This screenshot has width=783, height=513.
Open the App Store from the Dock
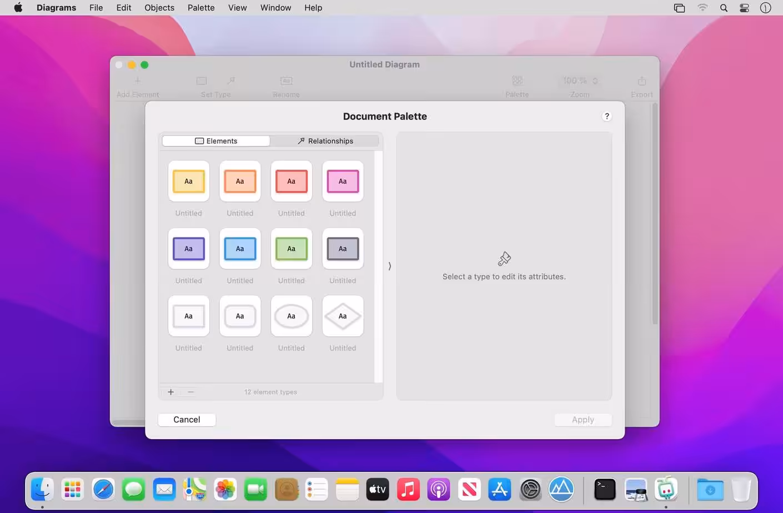[x=500, y=489]
